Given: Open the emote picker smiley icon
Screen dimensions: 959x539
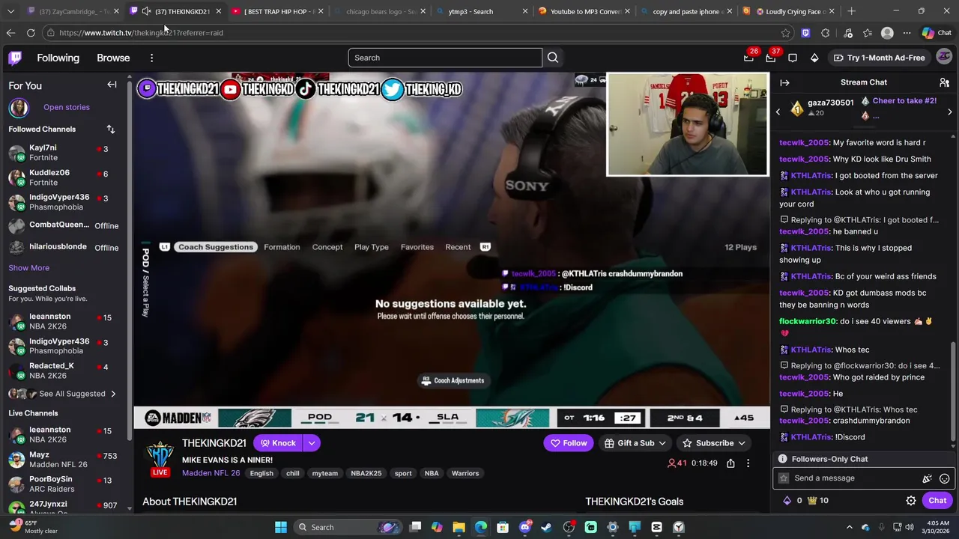Looking at the screenshot, I should 945,478.
